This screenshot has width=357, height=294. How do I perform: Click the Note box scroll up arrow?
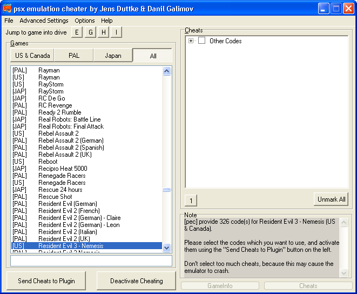343,222
